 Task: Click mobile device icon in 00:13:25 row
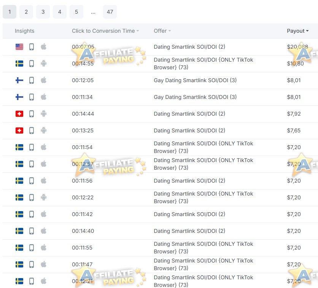point(32,130)
